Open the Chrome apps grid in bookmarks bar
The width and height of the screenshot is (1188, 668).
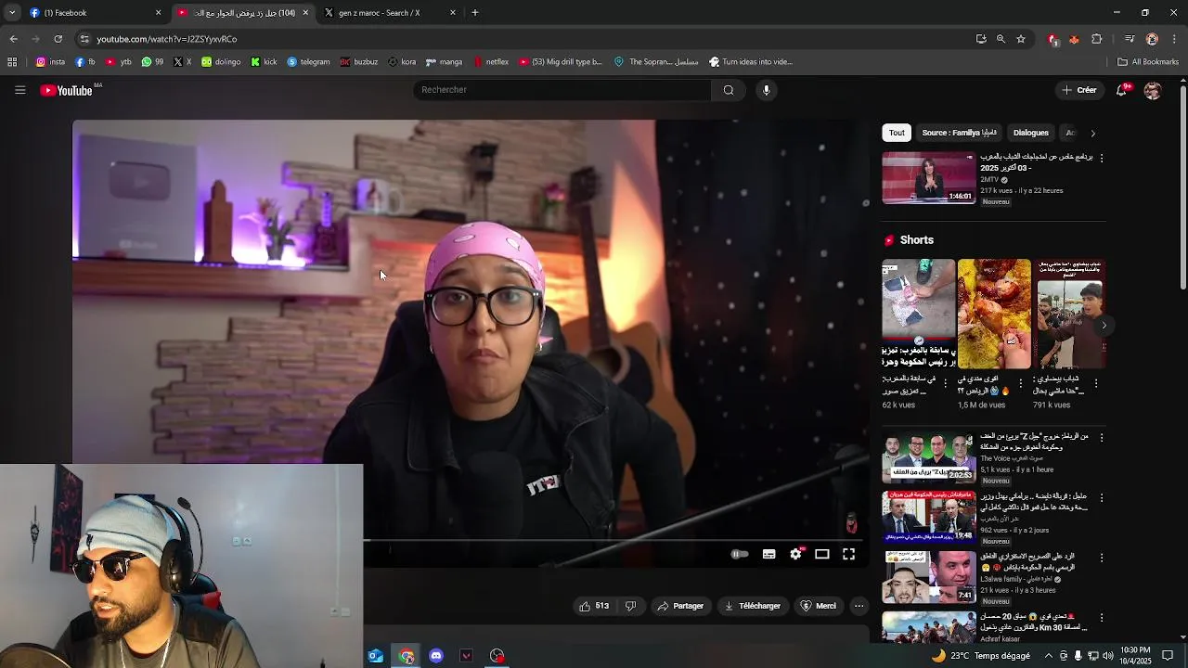(x=12, y=62)
